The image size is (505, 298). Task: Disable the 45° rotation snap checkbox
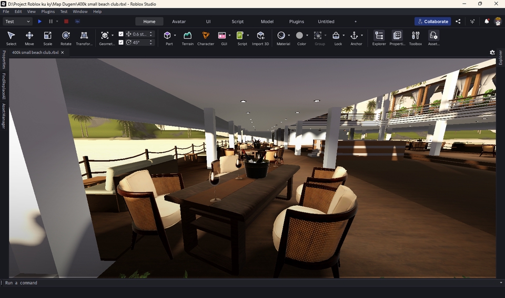(121, 42)
